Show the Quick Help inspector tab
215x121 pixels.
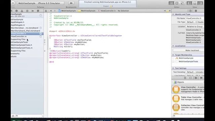[x=196, y=11]
